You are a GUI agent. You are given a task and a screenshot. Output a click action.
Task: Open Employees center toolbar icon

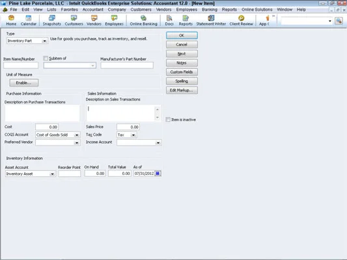(x=114, y=20)
